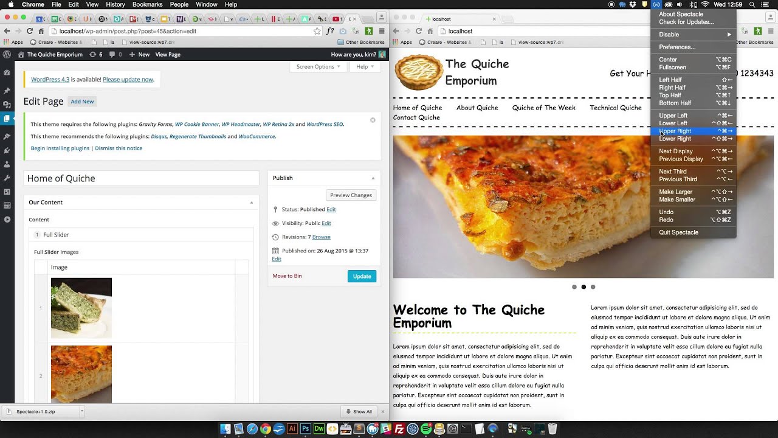
Task: Open the Chrome Bookmarks menu
Action: [x=148, y=4]
